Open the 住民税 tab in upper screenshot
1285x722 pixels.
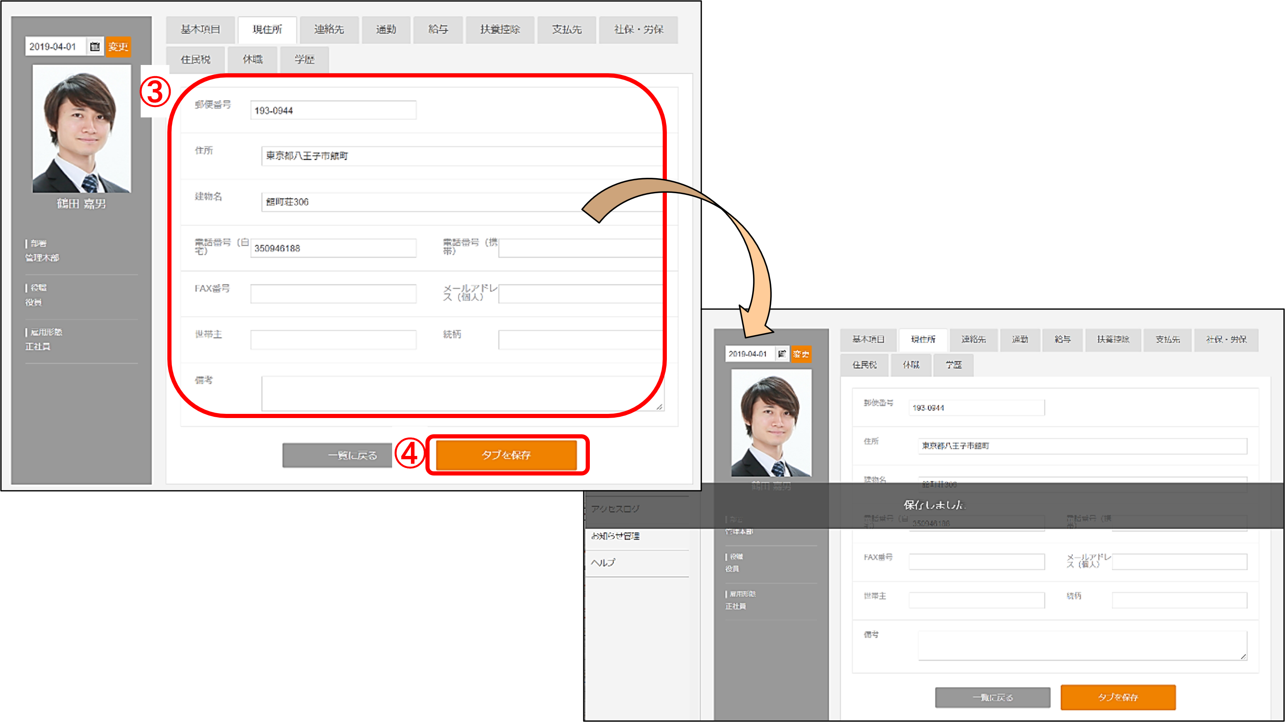click(x=196, y=60)
